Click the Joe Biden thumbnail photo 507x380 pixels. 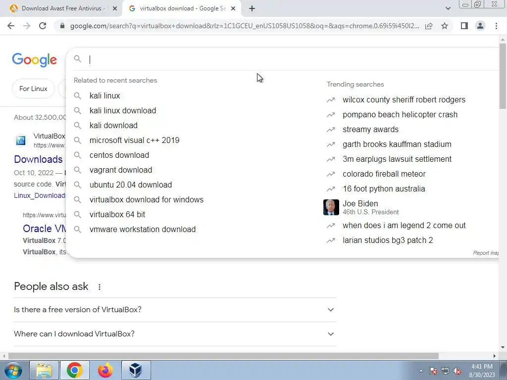[x=331, y=207]
